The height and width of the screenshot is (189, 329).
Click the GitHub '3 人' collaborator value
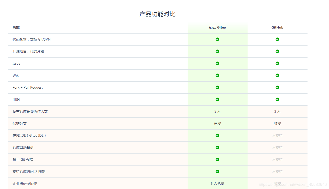[277, 111]
